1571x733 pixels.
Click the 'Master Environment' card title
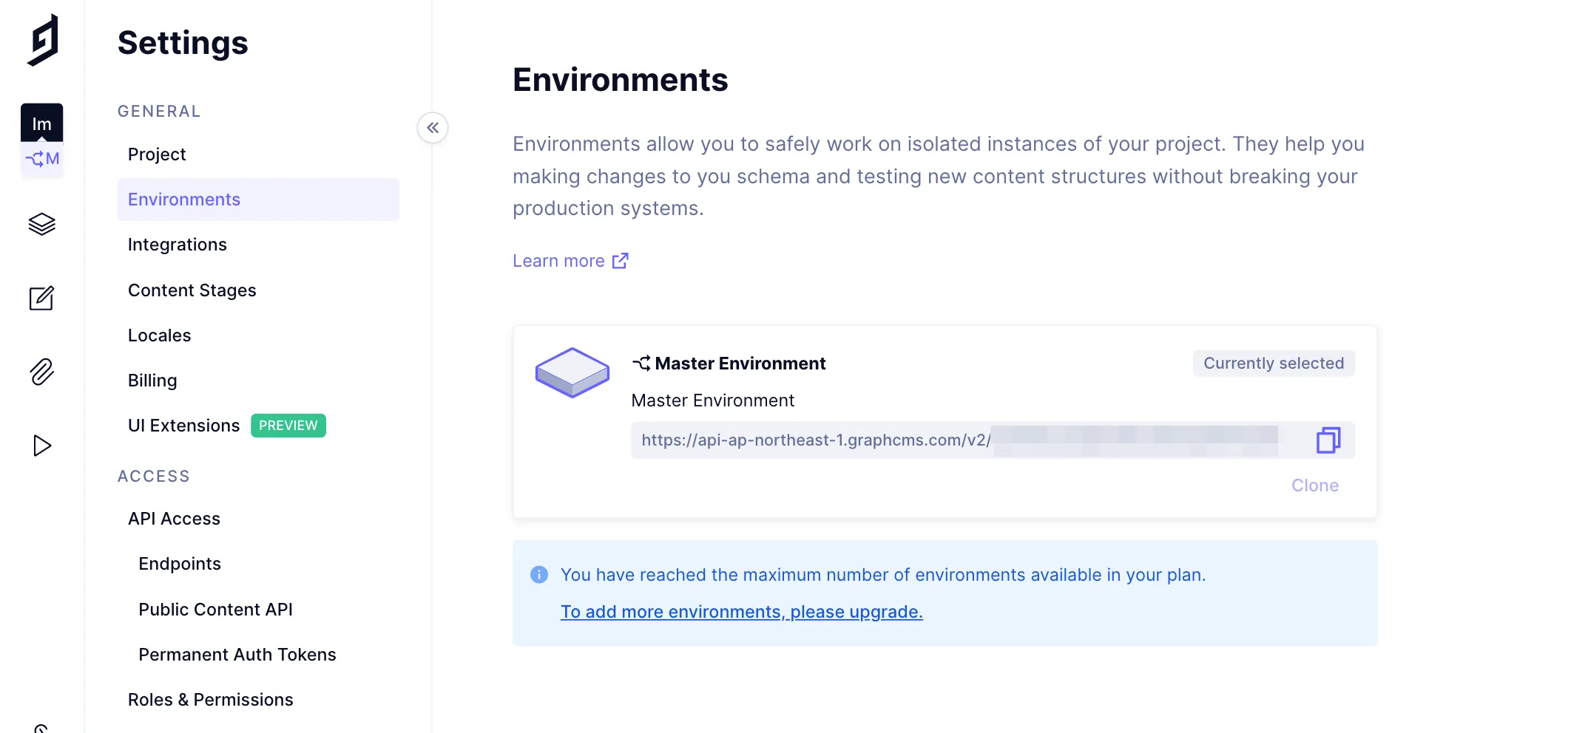(x=740, y=364)
